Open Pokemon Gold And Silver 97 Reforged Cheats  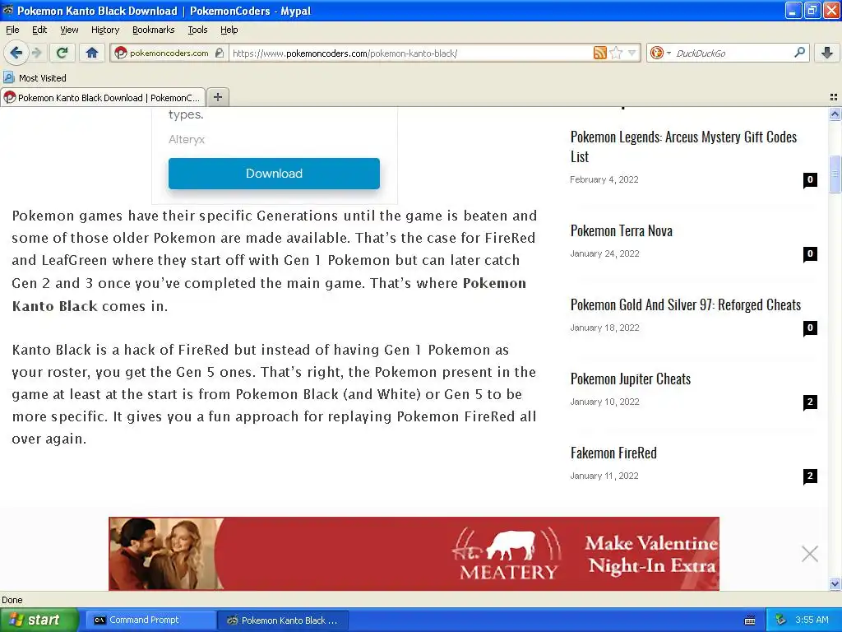tap(685, 304)
